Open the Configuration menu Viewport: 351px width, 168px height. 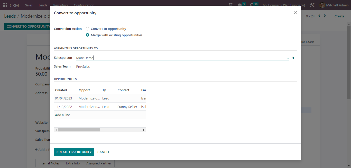coord(84,5)
